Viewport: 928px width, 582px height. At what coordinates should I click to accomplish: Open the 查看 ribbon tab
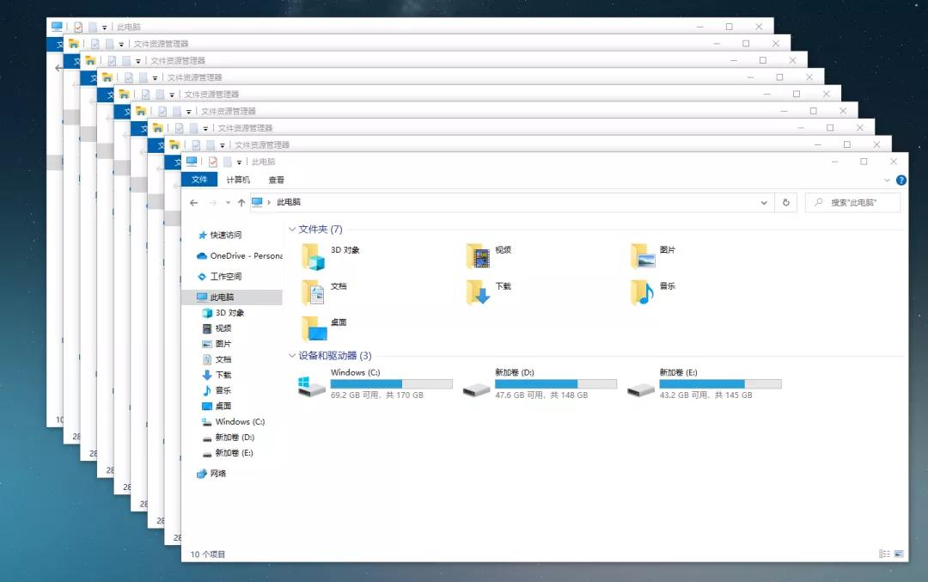(277, 180)
